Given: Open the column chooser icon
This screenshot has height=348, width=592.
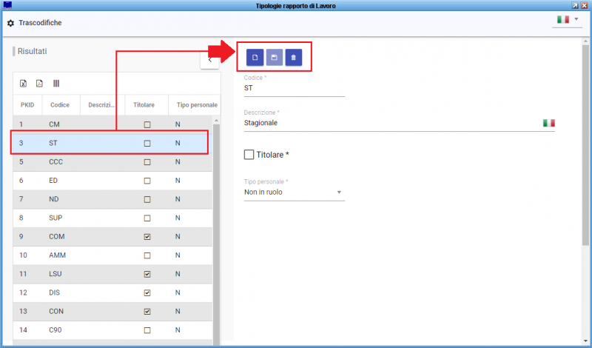Looking at the screenshot, I should [56, 84].
